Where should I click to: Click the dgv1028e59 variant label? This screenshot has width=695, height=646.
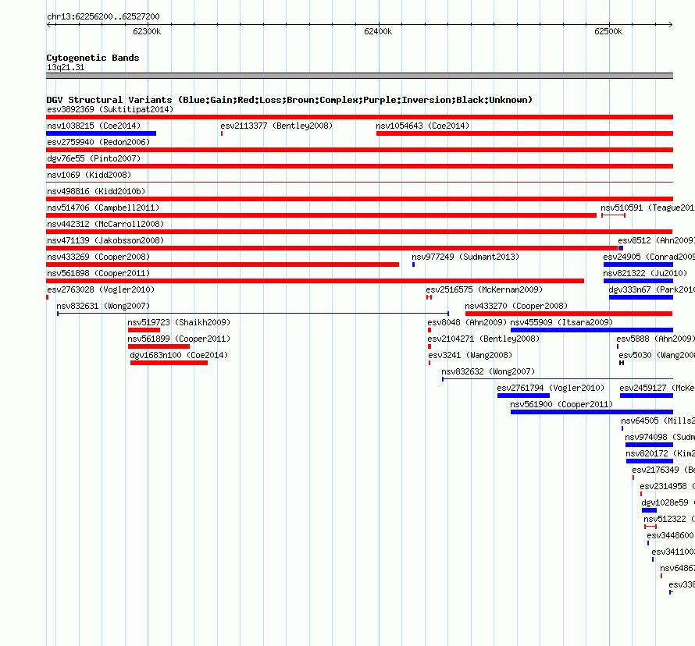[x=668, y=502]
